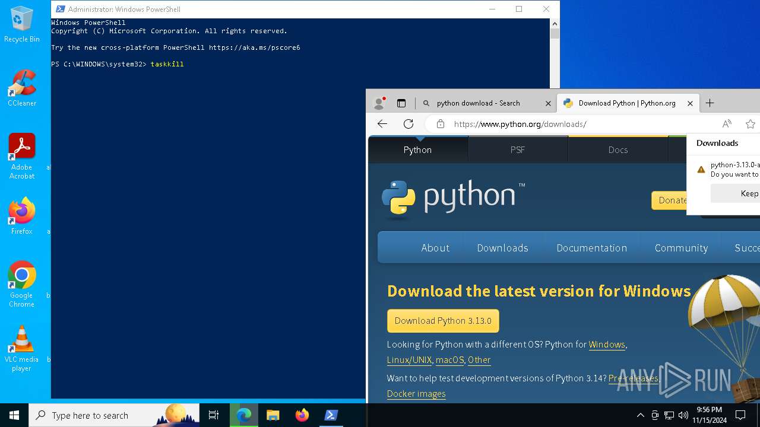Click the PowerShell scrollbar thumb
The height and width of the screenshot is (427, 760).
point(555,34)
